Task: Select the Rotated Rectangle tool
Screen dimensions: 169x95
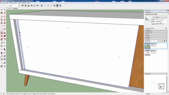Action: 5,20
